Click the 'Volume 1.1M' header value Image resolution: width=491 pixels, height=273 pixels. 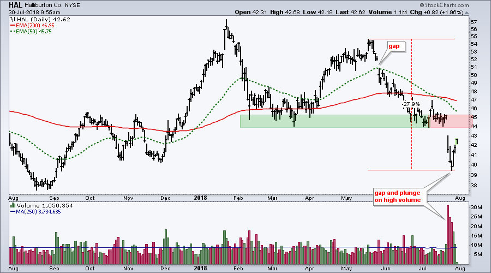click(387, 12)
